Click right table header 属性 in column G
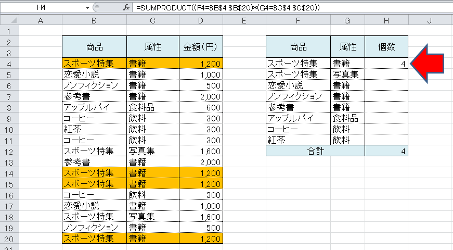453x250 pixels. pos(347,46)
